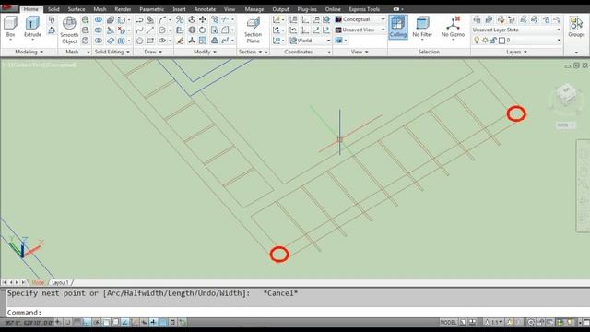This screenshot has width=590, height=332.
Task: Open the Conceptual visual style dropdown
Action: tap(360, 19)
